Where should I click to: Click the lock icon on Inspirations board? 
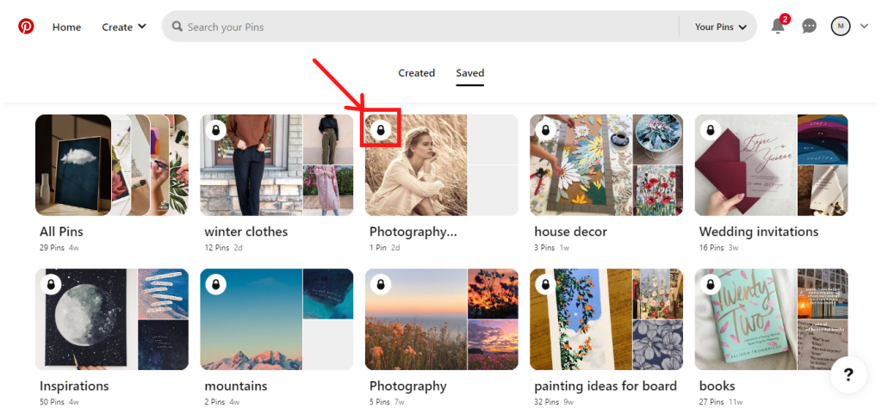click(x=51, y=285)
